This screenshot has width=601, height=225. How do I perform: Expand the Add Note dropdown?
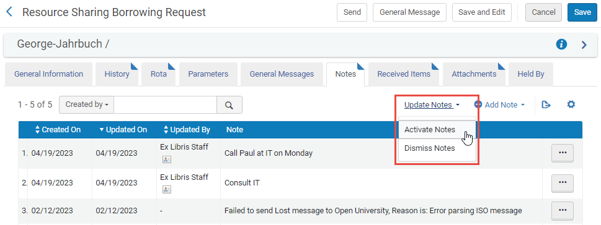pos(499,104)
